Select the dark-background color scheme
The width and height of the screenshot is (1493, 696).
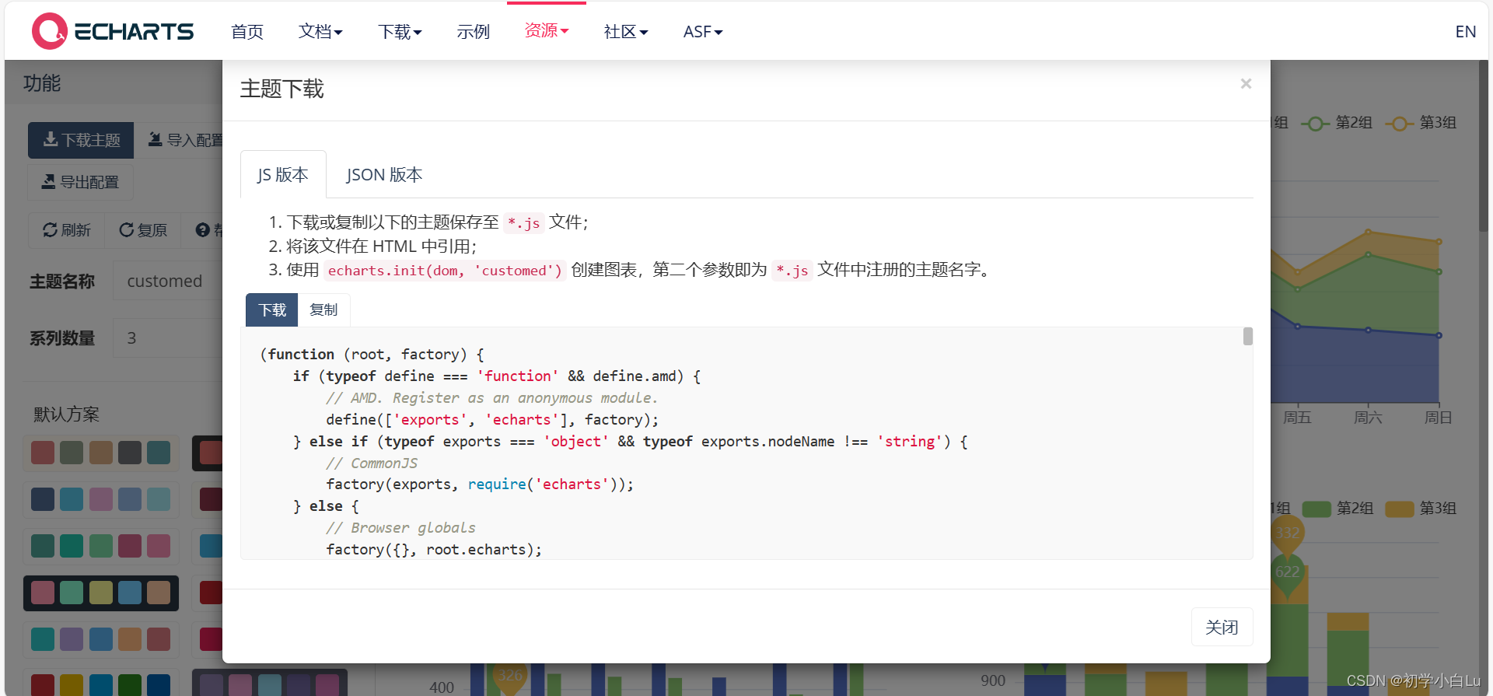tap(101, 593)
